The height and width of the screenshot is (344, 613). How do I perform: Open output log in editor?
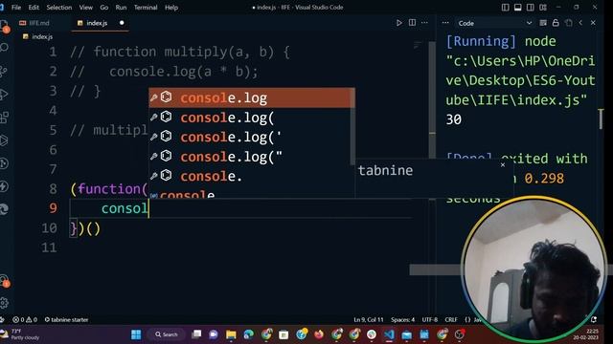(568, 23)
